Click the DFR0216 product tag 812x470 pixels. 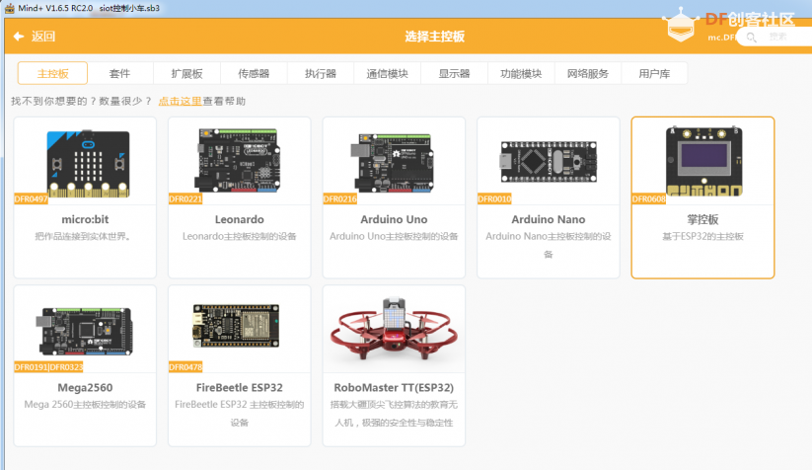pos(339,199)
